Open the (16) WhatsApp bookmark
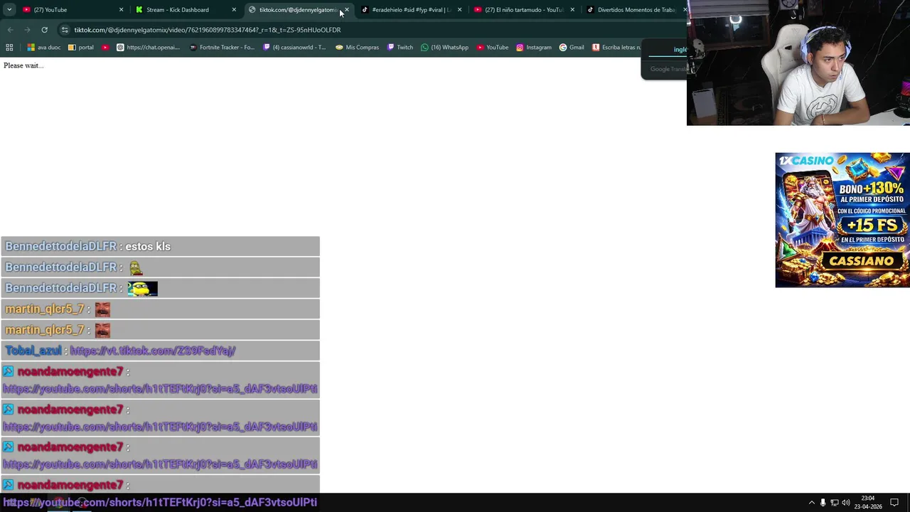The width and height of the screenshot is (910, 512). pos(444,48)
